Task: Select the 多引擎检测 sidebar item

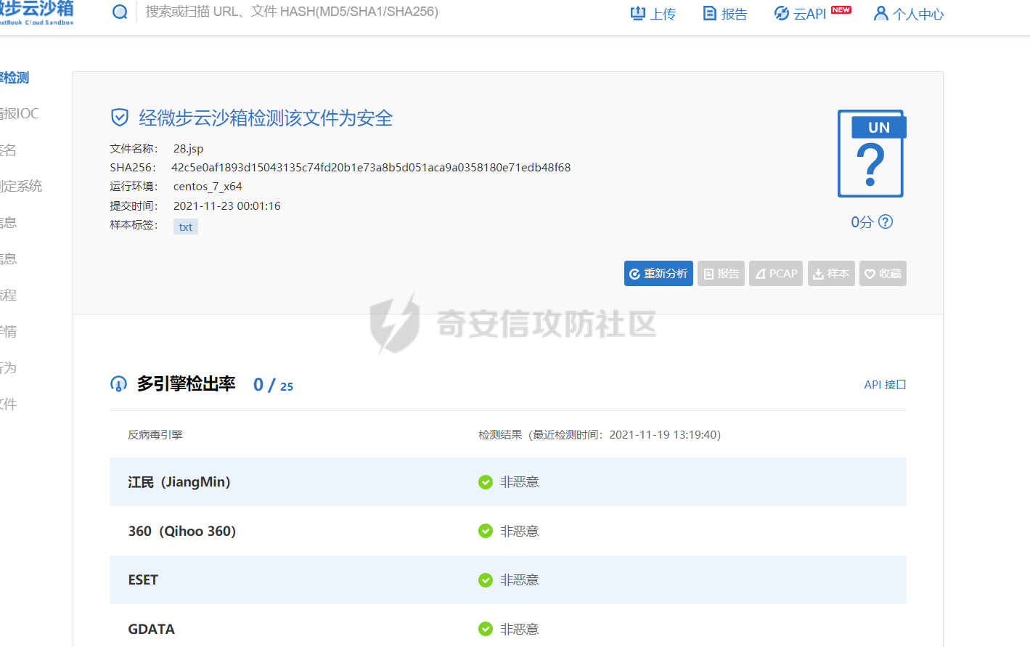Action: (x=15, y=78)
